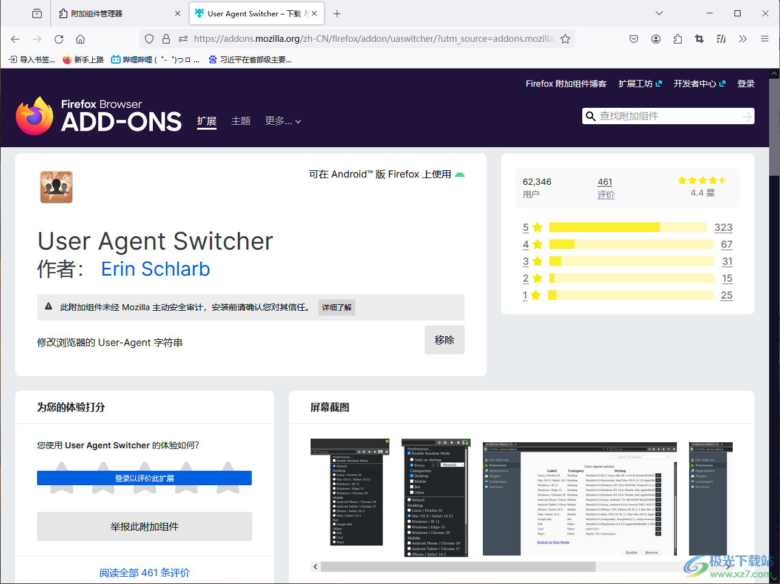Go back to the previous page
This screenshot has height=584, width=780.
point(15,39)
